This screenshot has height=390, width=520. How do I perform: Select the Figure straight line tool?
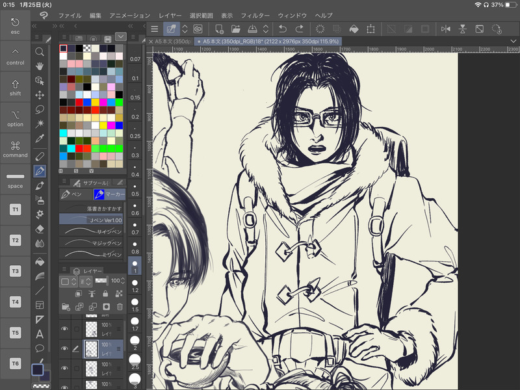[x=40, y=291]
